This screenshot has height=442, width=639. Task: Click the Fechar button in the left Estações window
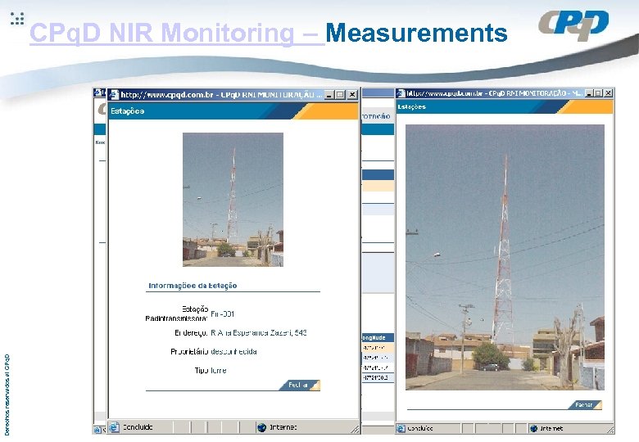click(300, 385)
